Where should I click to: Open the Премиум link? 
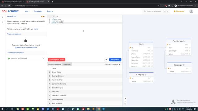(179, 11)
